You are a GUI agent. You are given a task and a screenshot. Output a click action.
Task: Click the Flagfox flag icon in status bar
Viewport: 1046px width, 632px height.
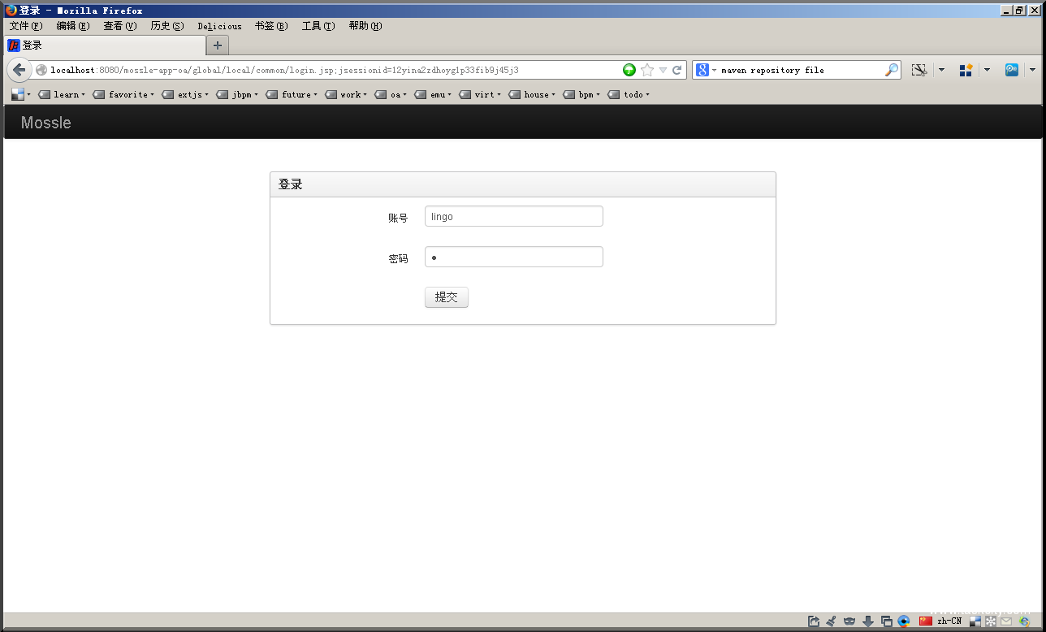tap(925, 621)
